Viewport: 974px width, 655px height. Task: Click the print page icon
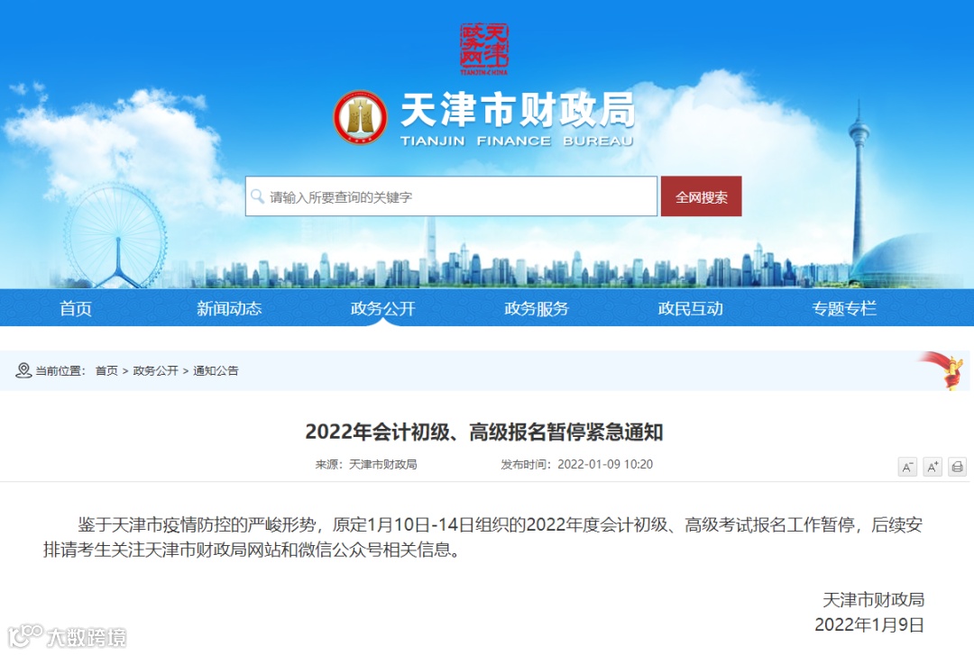click(x=957, y=467)
